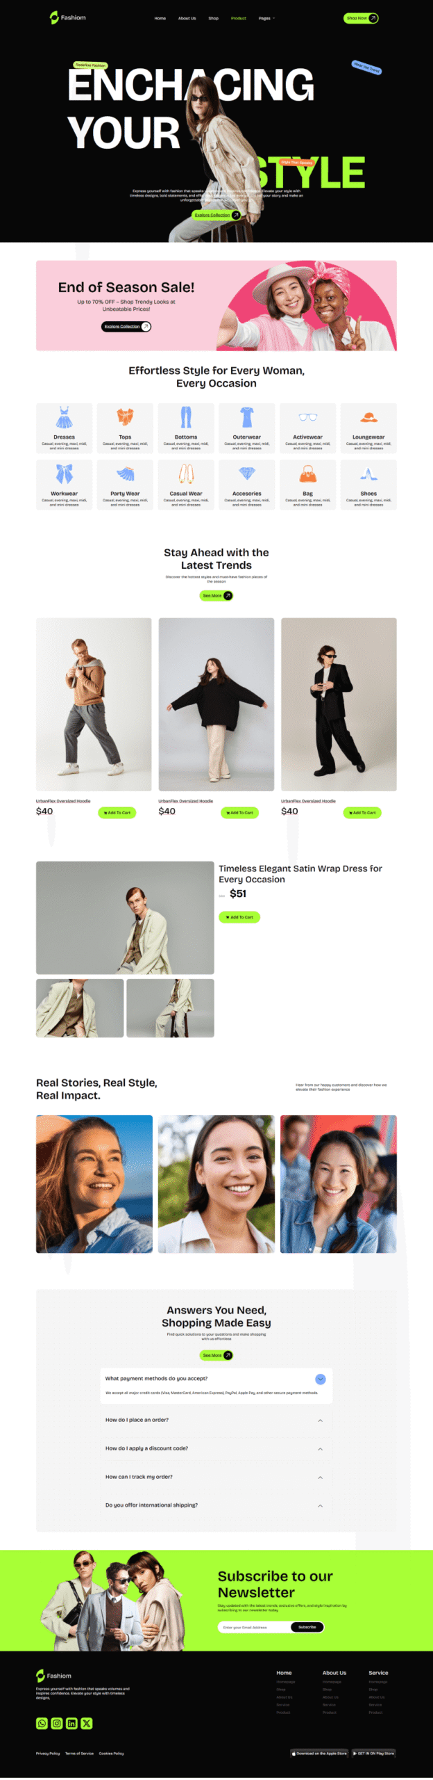Click Download on the Apple Store badge
Viewport: 433px width, 1780px height.
point(319,1754)
